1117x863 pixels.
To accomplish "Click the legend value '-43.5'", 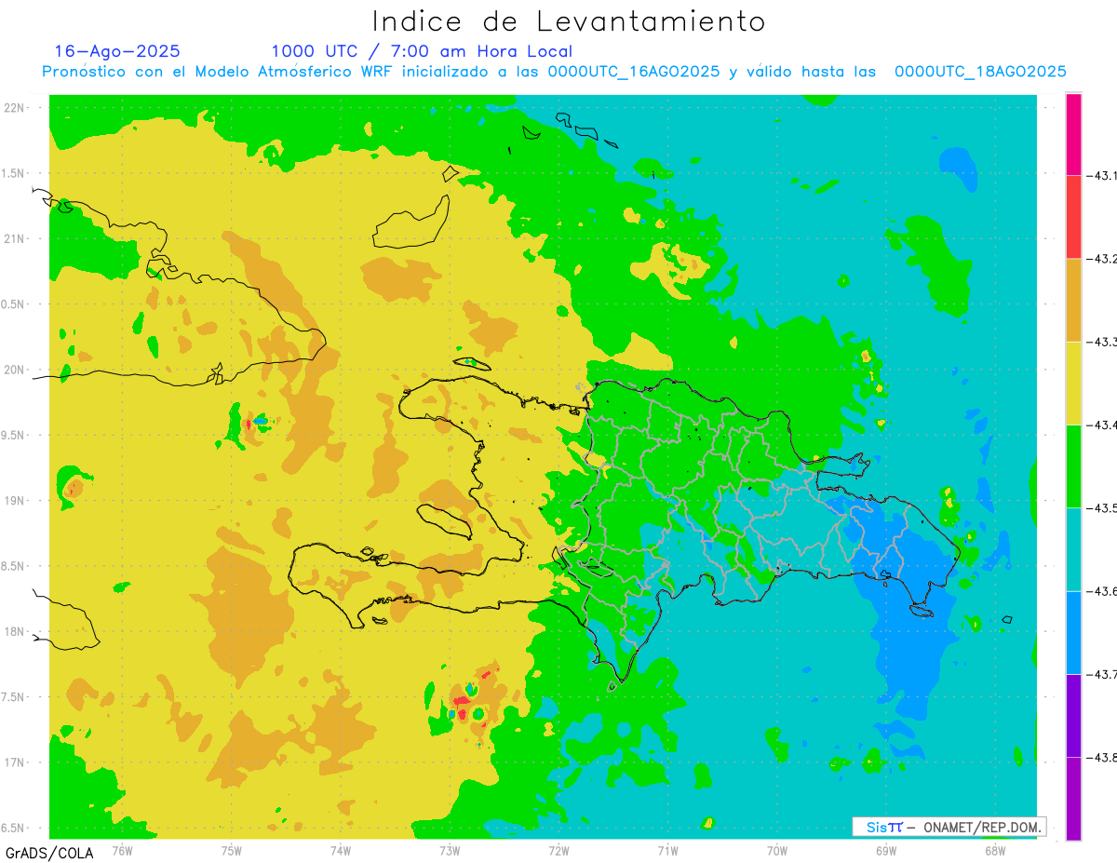I will [1104, 508].
